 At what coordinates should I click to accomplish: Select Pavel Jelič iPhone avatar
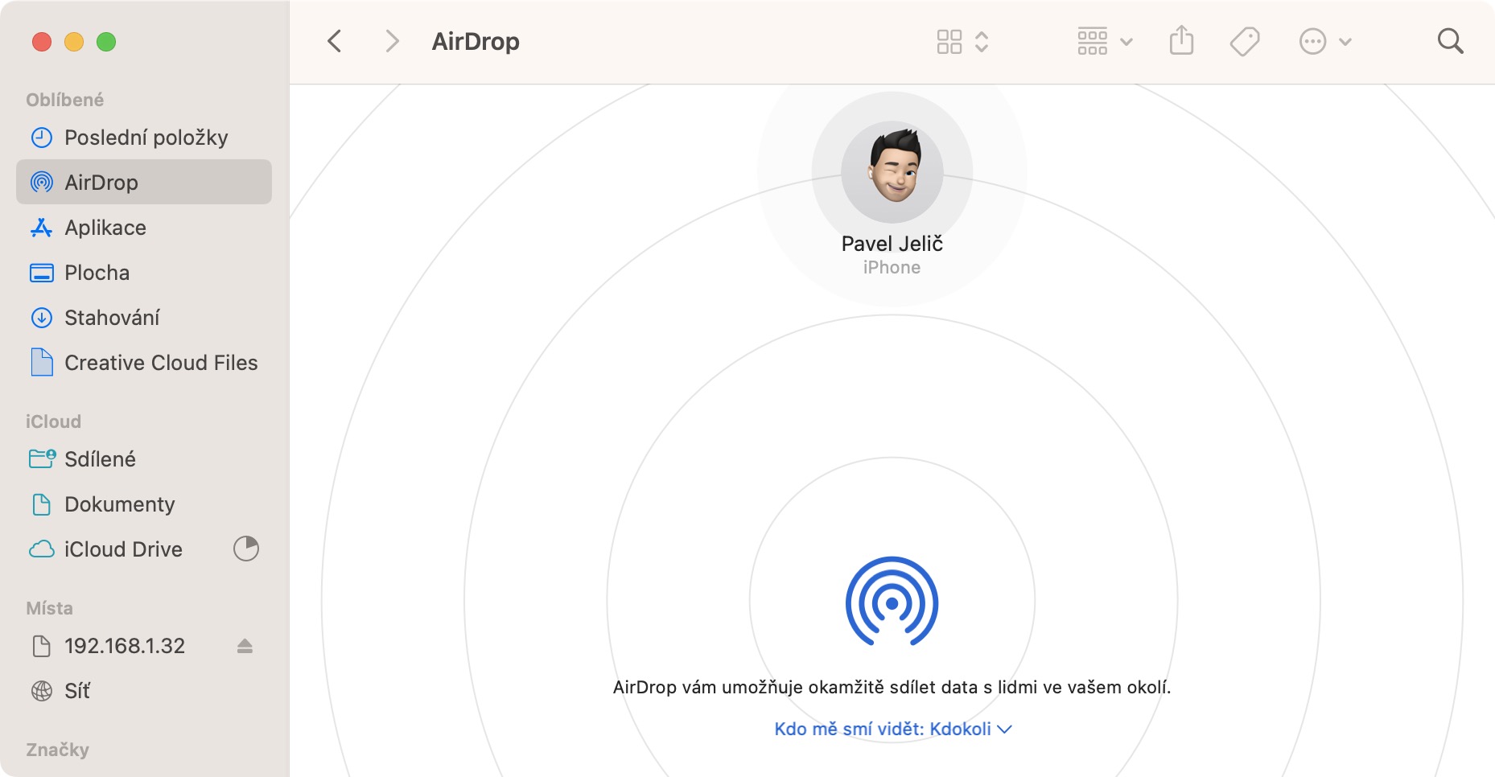tap(892, 171)
